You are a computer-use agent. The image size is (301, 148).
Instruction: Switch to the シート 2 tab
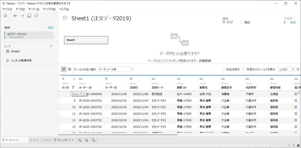click(46, 140)
